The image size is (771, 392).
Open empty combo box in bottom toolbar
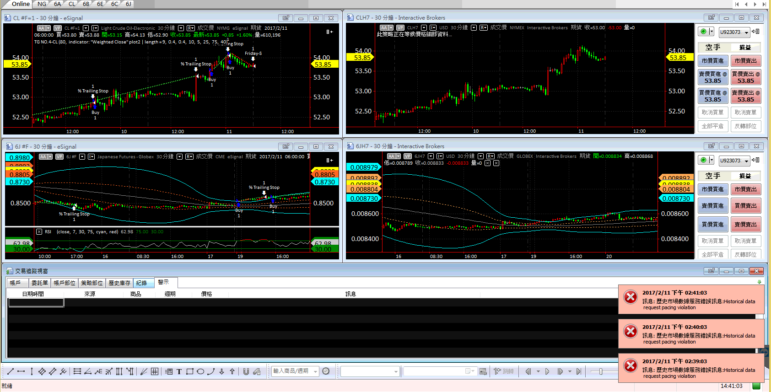(x=370, y=371)
